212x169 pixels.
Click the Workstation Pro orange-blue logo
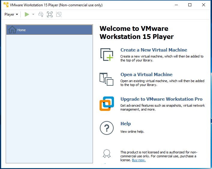tap(107, 104)
